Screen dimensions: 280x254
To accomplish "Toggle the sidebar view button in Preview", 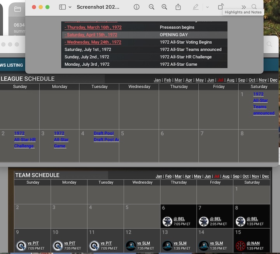I will click(x=62, y=7).
